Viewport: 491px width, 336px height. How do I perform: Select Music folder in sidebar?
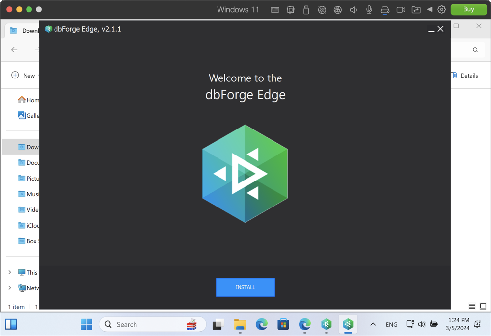coord(28,194)
